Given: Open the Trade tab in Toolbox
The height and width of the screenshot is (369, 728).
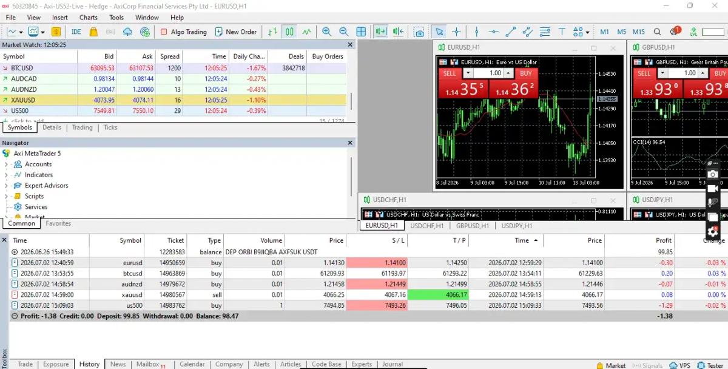Looking at the screenshot, I should (x=25, y=364).
